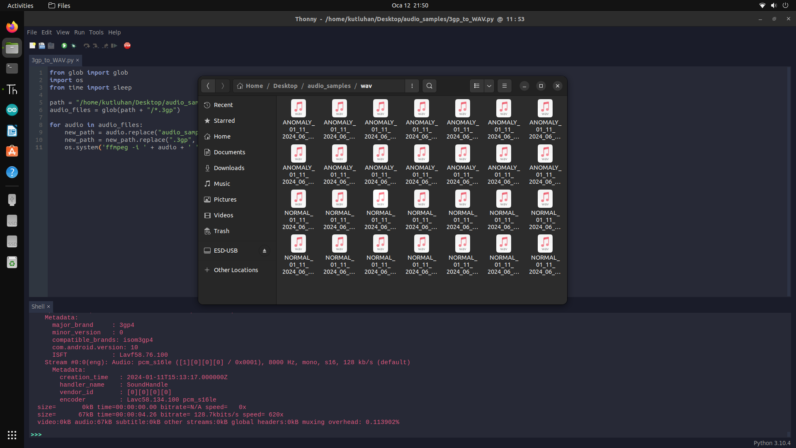796x448 pixels.
Task: Open the File menu in Thonny
Action: click(32, 32)
